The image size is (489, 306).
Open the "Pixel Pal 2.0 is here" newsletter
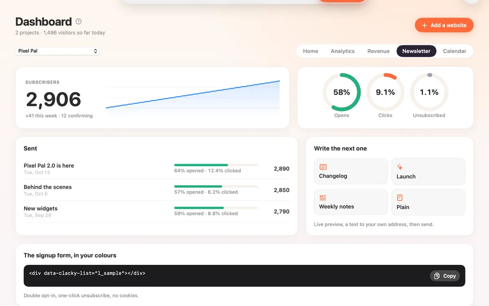click(49, 166)
